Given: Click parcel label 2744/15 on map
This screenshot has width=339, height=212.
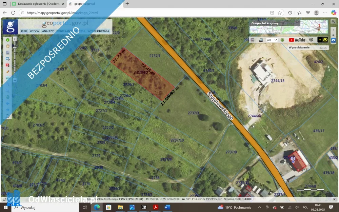Looking at the screenshot, I should (x=278, y=81).
